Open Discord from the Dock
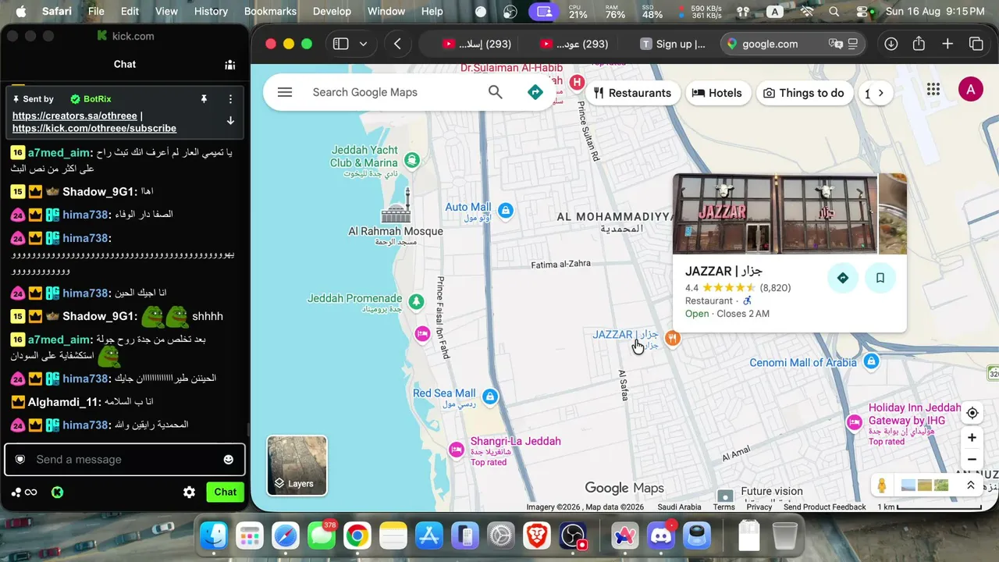Viewport: 999px width, 562px height. click(x=661, y=536)
